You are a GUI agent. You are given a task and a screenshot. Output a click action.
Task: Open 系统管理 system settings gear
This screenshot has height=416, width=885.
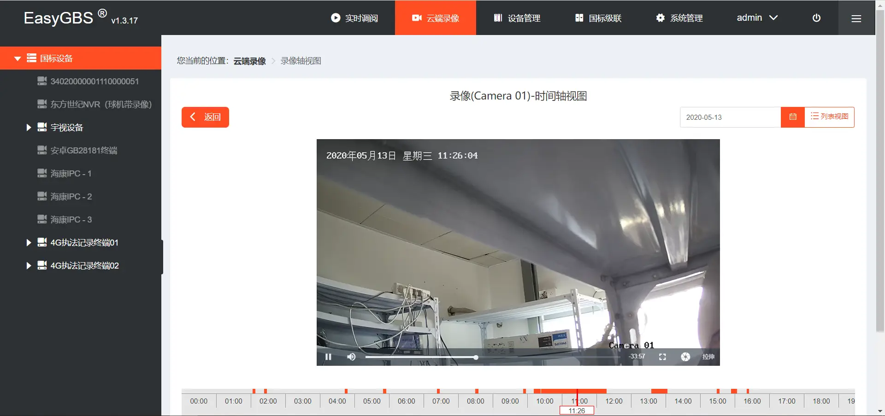click(679, 18)
